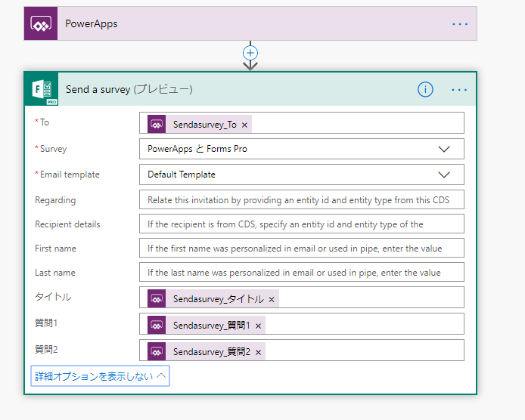Image resolution: width=525 pixels, height=420 pixels.
Task: Click the Last name label
Action: pyautogui.click(x=55, y=273)
